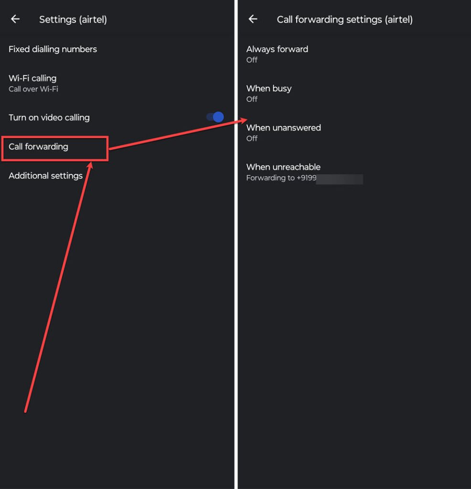This screenshot has width=471, height=489.
Task: Click the Settings (airtel) title
Action: (x=73, y=20)
